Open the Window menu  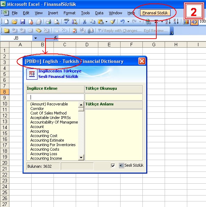(115, 13)
